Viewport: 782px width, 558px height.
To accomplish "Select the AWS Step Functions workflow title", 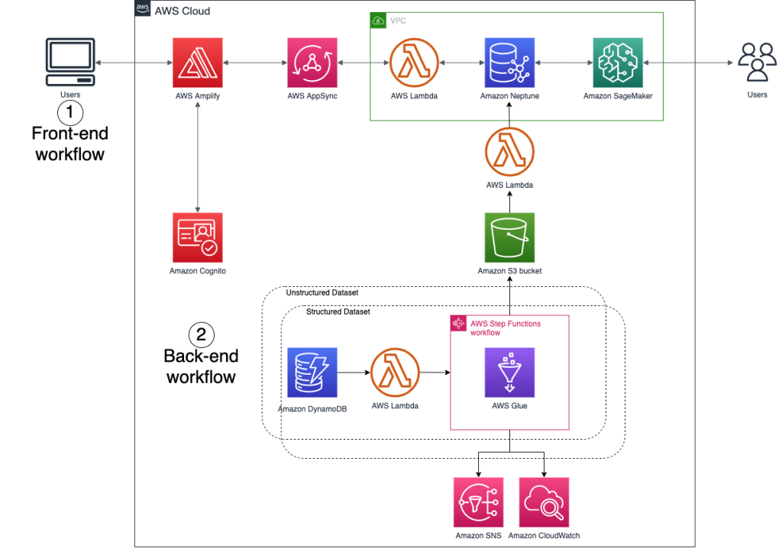I will coord(505,326).
